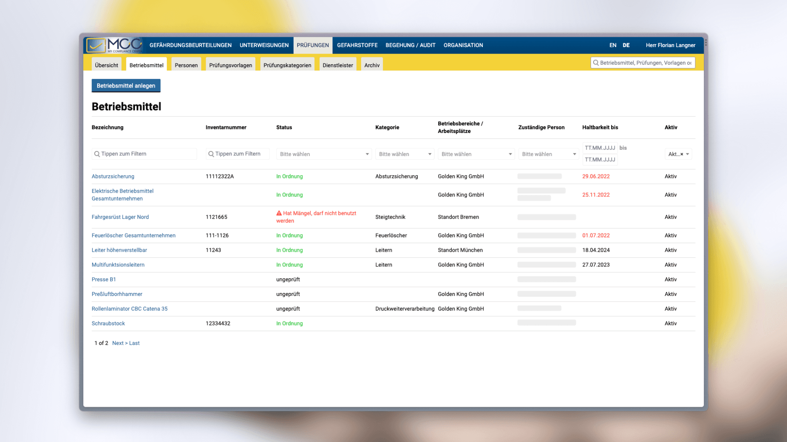Switch to the Prüfungsvorlagen tab

pyautogui.click(x=230, y=65)
